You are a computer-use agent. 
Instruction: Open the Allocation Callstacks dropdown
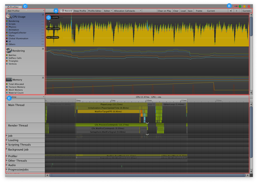pos(127,11)
